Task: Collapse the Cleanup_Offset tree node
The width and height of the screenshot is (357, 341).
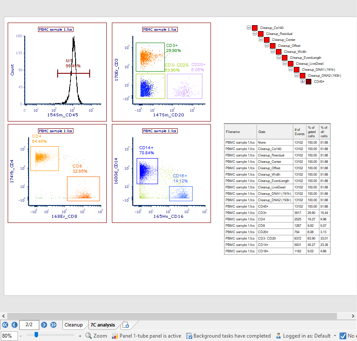Action: click(266, 46)
